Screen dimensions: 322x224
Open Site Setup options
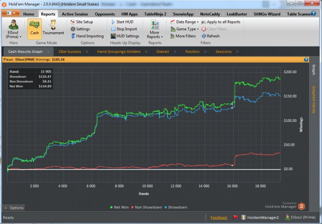coord(84,22)
